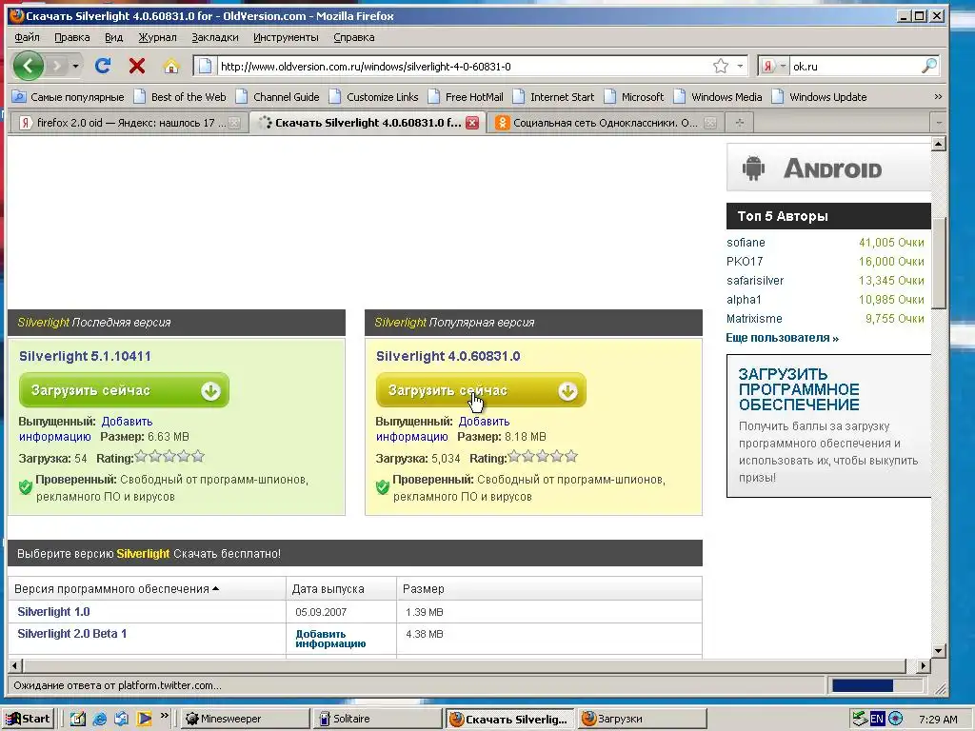The height and width of the screenshot is (731, 975).
Task: Click the search magnifier icon
Action: pos(929,66)
